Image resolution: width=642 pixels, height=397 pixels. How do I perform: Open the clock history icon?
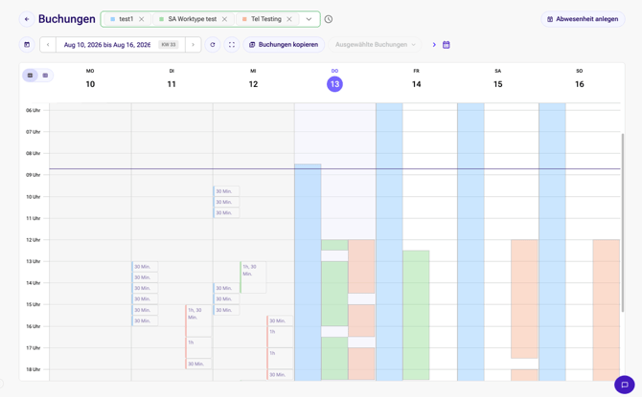click(329, 19)
